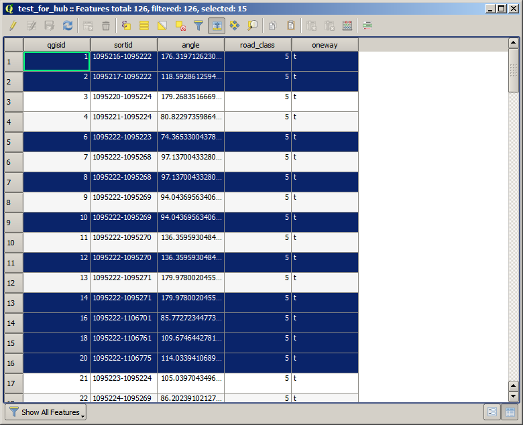Copy selected rows to clipboard
The width and height of the screenshot is (523, 425).
pyautogui.click(x=273, y=25)
